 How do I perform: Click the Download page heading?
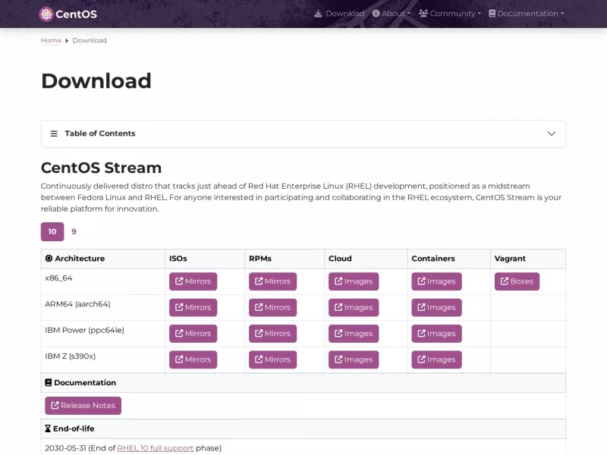coord(96,81)
